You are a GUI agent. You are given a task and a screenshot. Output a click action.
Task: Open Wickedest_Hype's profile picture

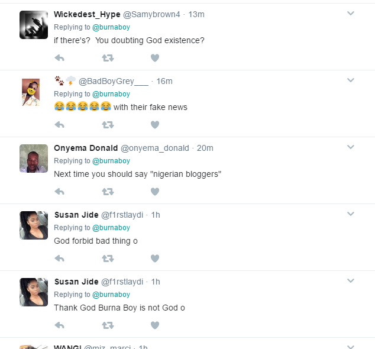(x=34, y=25)
